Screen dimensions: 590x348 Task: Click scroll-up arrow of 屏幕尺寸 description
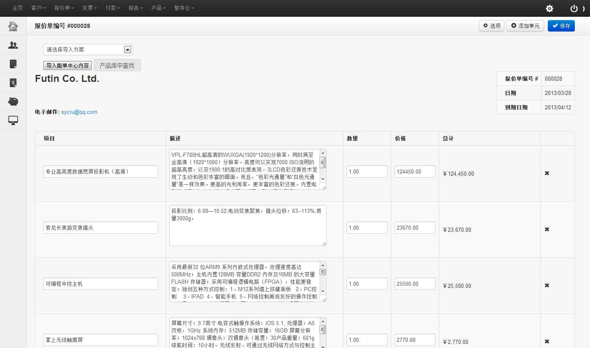tap(323, 321)
